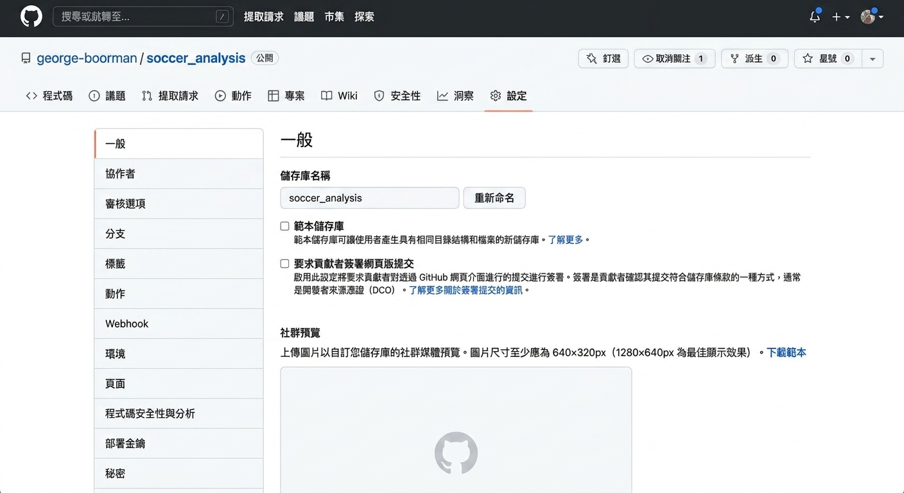The height and width of the screenshot is (493, 904).
Task: Open 提取請求 in the top navigation
Action: point(263,17)
